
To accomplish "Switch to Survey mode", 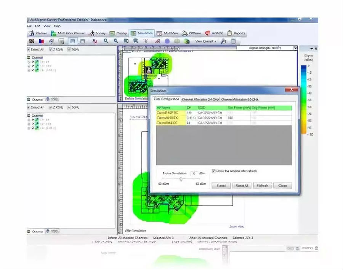I will click(x=98, y=33).
